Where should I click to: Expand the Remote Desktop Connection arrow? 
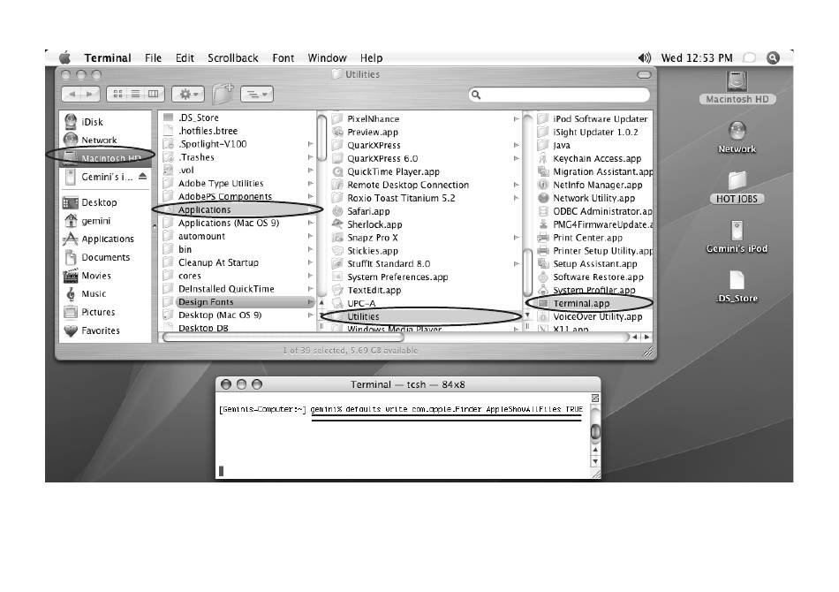516,185
